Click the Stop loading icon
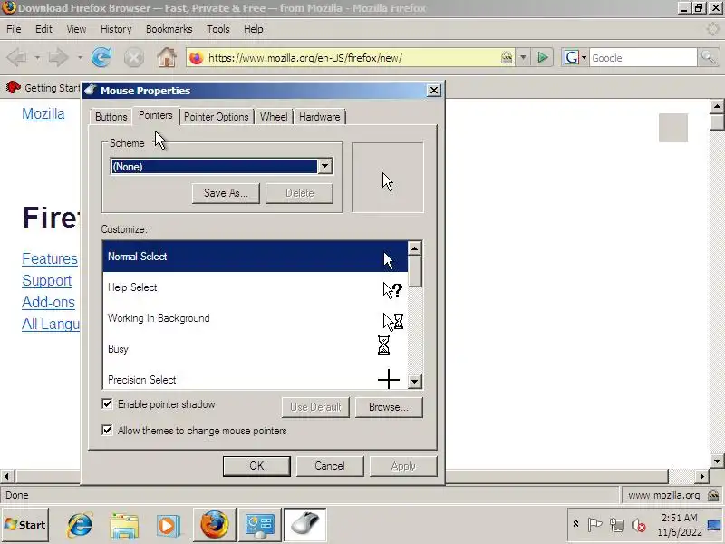Viewport: 725px width, 544px height. [x=133, y=58]
